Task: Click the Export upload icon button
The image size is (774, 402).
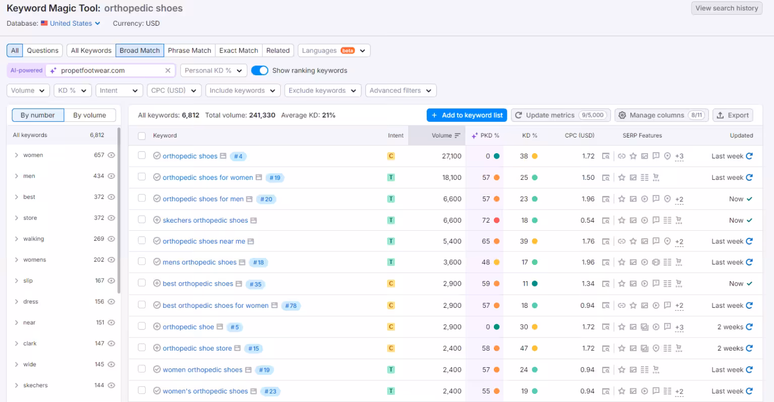Action: pos(733,115)
